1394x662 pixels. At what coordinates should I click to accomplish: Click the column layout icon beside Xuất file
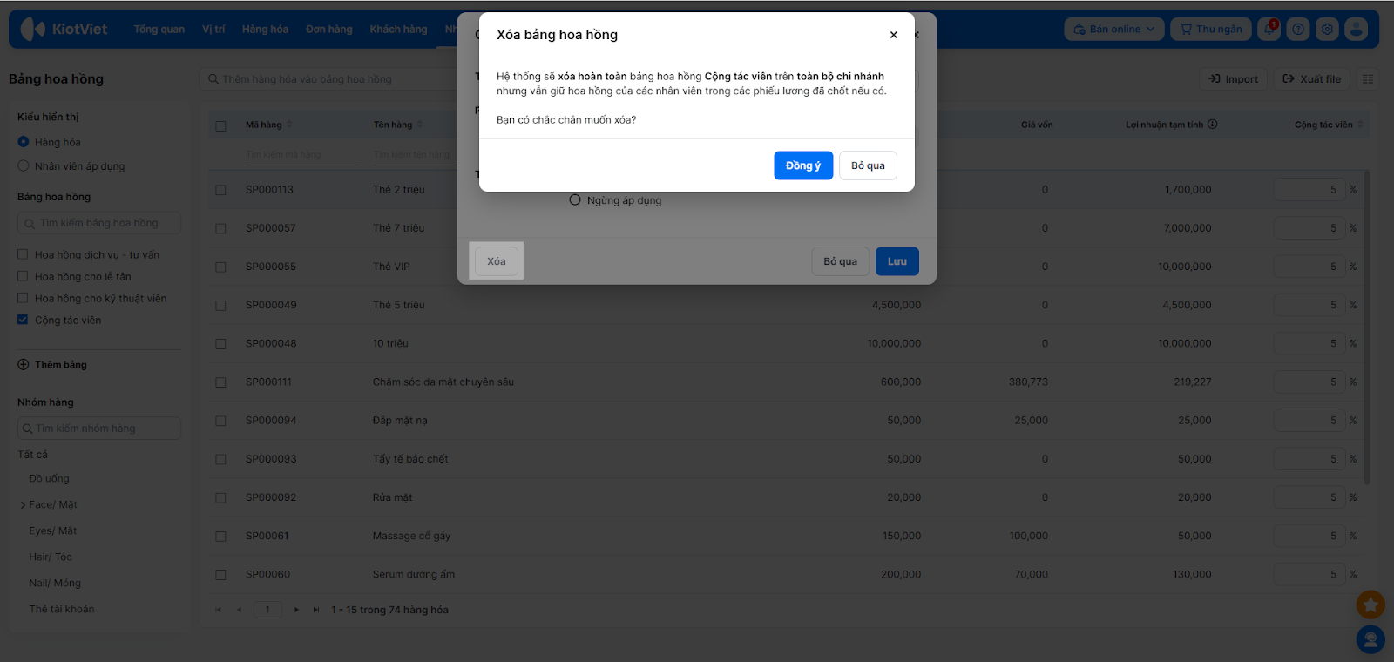pos(1368,79)
